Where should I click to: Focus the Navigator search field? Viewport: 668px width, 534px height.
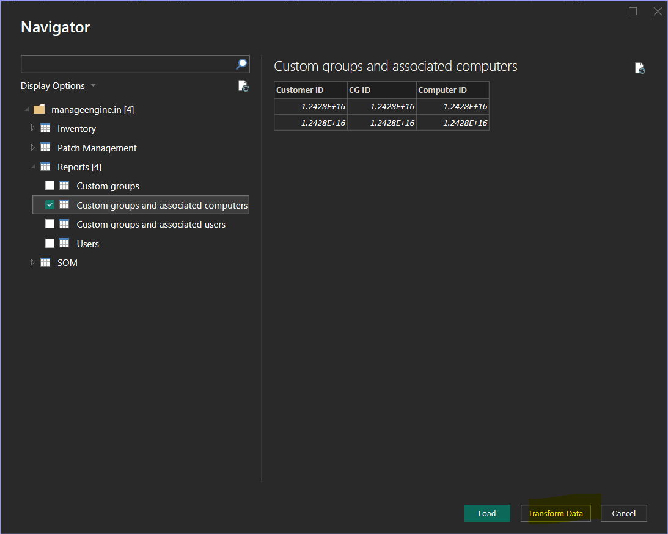coord(127,64)
